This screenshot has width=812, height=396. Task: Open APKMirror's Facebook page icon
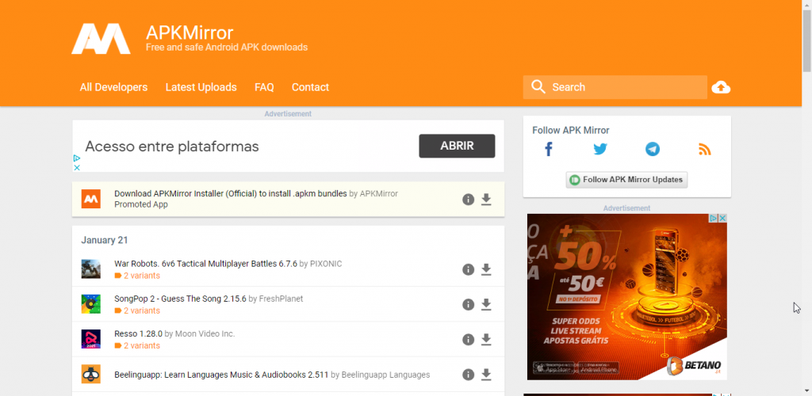click(x=548, y=149)
